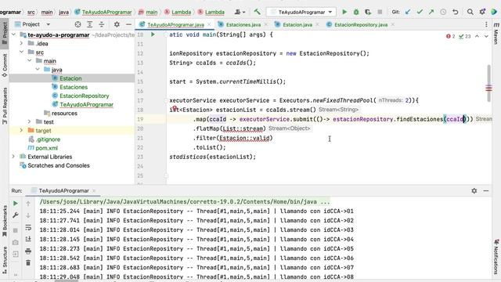Select Estaciones class in project tree
The image size is (501, 282).
pos(74,87)
